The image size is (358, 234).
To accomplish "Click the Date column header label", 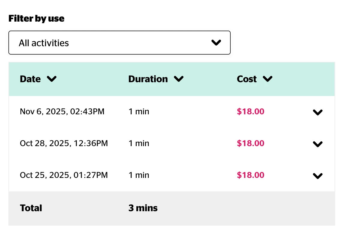I will pyautogui.click(x=30, y=79).
